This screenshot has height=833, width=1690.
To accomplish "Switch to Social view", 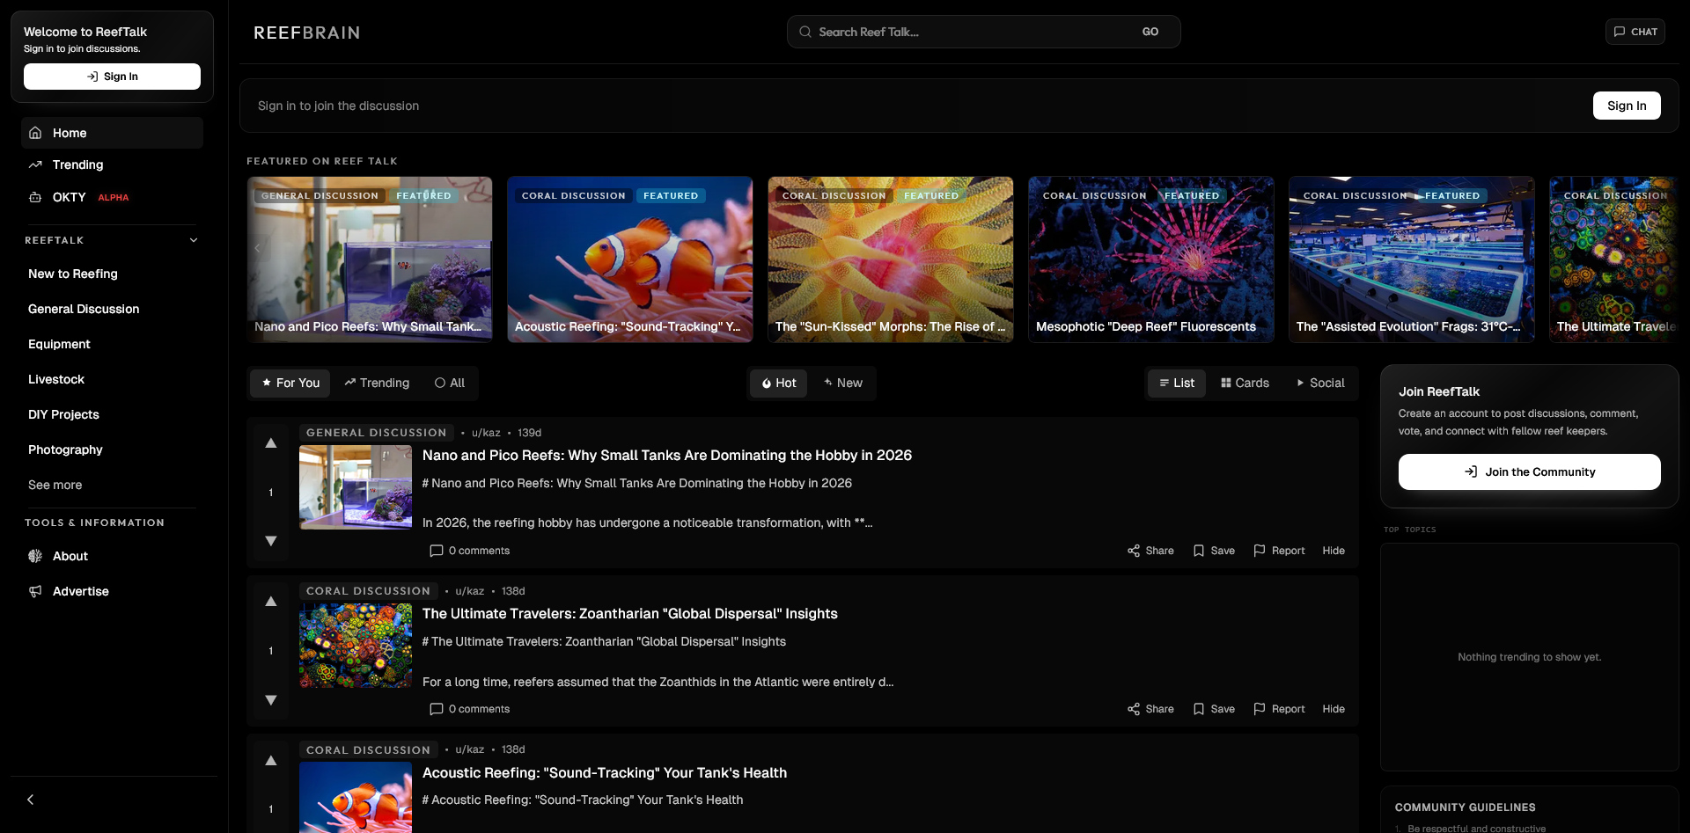I will coord(1320,383).
